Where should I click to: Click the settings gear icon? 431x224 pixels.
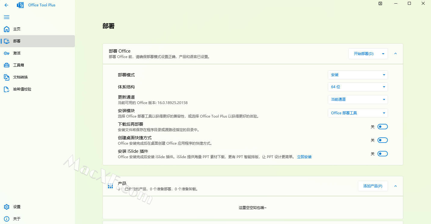7,207
